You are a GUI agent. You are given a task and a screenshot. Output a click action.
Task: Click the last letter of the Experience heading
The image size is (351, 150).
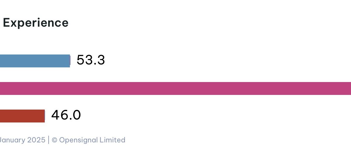click(x=65, y=23)
